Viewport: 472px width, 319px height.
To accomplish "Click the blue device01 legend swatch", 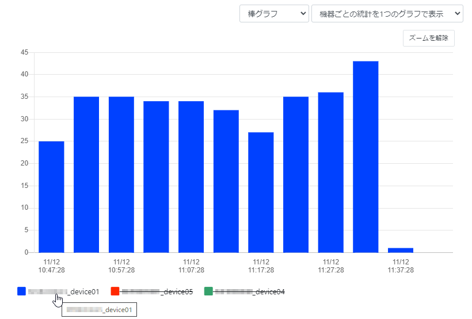I will coord(21,291).
